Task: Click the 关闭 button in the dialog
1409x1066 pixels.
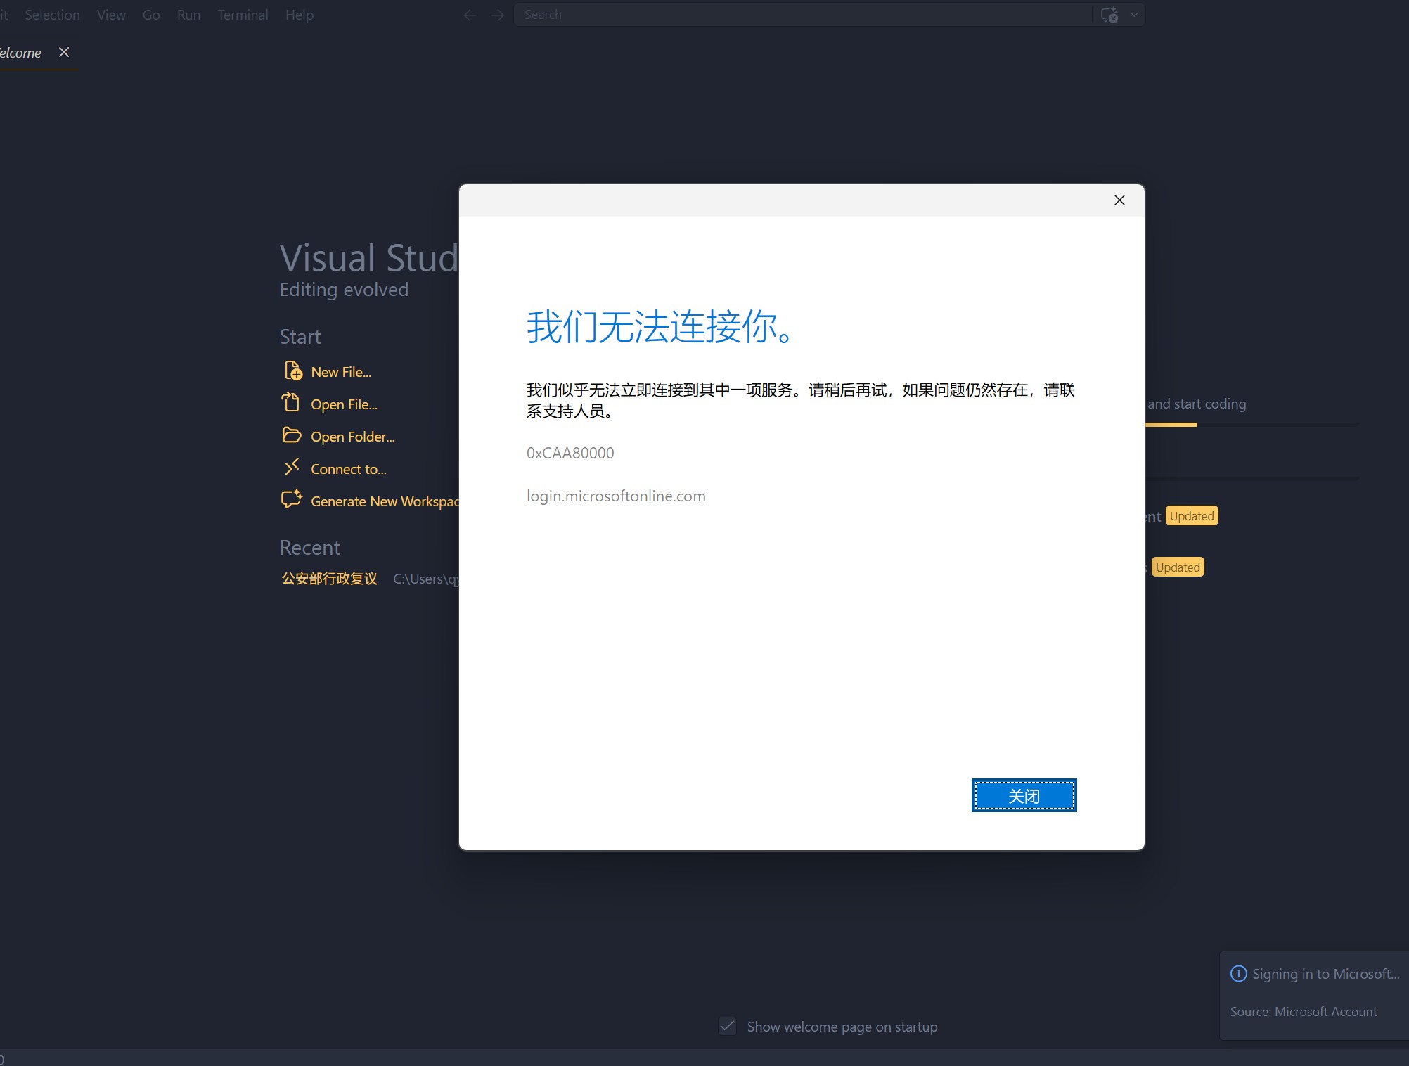Action: [1024, 795]
